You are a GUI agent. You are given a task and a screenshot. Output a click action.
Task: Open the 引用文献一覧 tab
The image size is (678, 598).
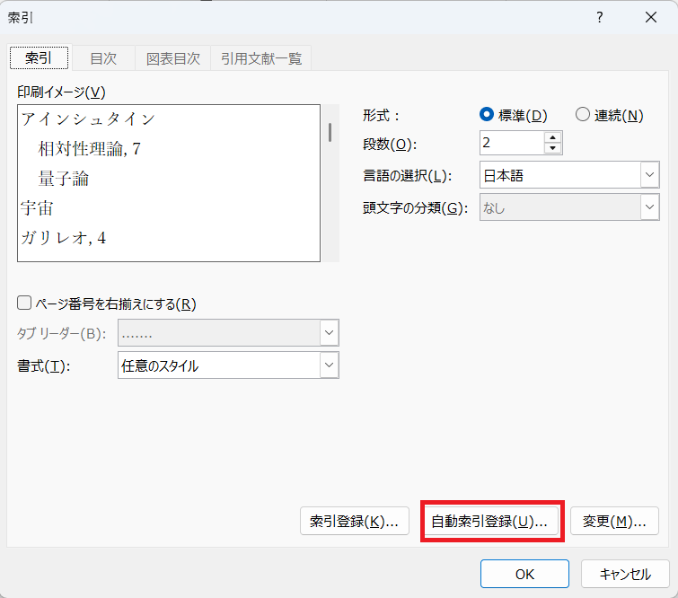(260, 58)
